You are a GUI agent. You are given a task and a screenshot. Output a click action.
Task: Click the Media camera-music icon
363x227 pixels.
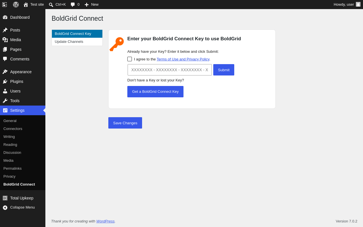pyautogui.click(x=5, y=40)
